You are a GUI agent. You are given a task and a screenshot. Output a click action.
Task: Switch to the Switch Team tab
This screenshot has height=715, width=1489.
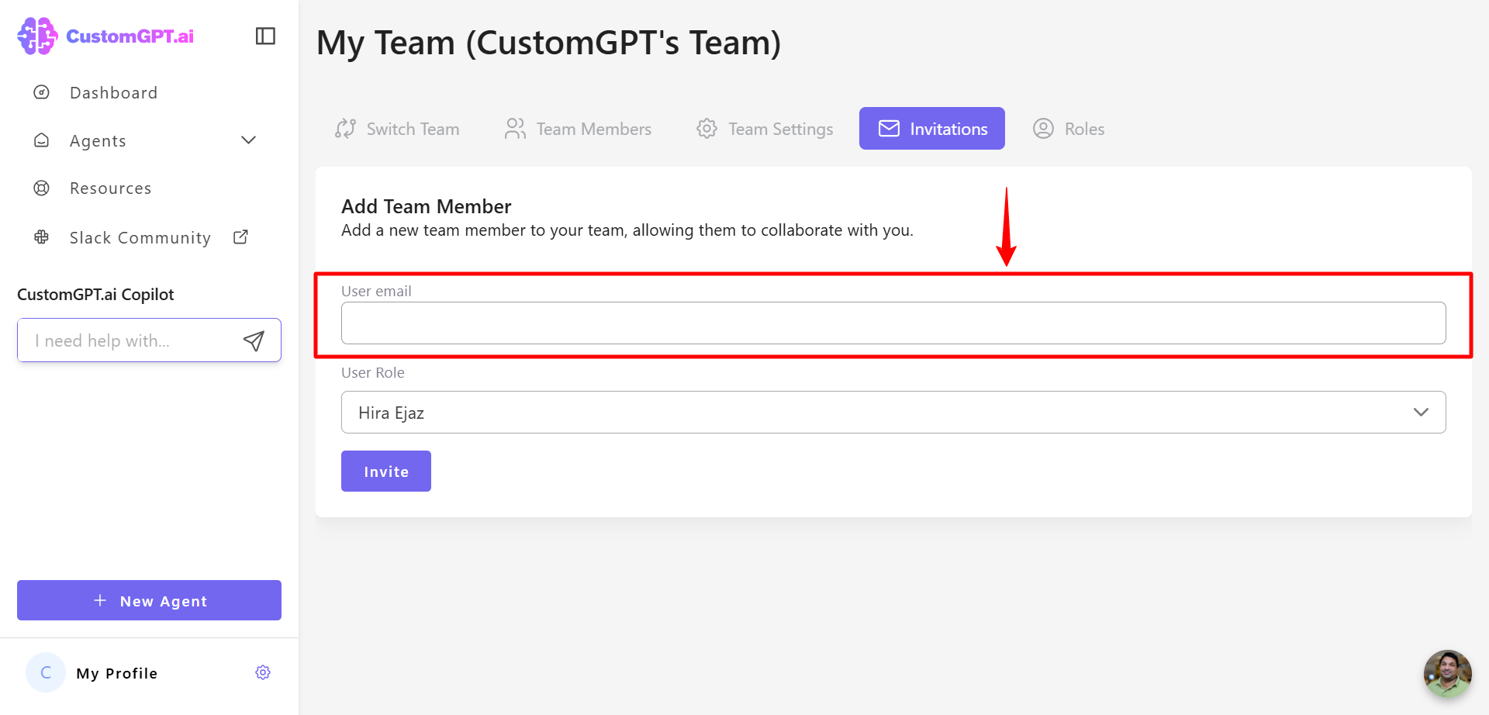click(x=397, y=129)
